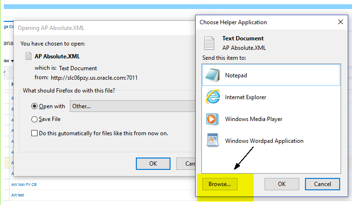Click the Browse... button
The width and height of the screenshot is (352, 205).
pyautogui.click(x=220, y=184)
